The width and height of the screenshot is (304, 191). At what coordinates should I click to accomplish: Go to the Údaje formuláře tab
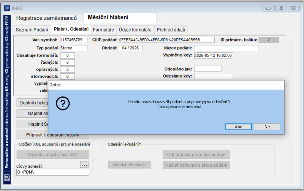[135, 30]
